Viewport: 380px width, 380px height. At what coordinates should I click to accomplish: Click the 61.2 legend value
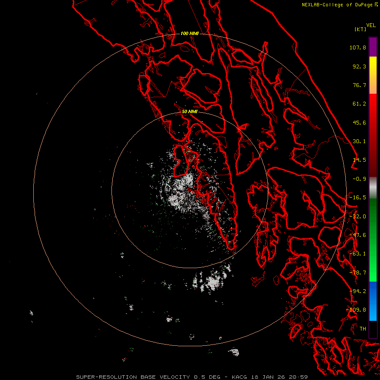(x=359, y=104)
